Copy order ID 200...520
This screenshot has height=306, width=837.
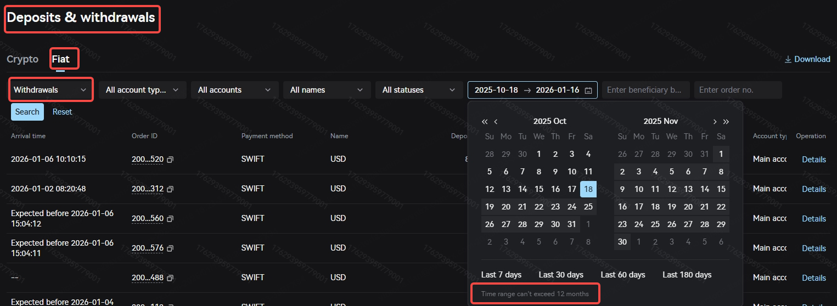(x=170, y=160)
